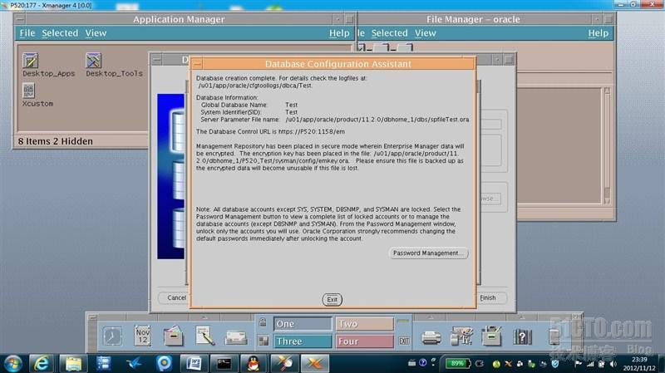Open the file manager drawer icon
The width and height of the screenshot is (665, 373).
173,336
